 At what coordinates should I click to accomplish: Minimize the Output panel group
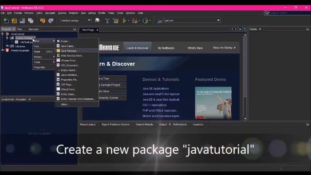(308, 124)
